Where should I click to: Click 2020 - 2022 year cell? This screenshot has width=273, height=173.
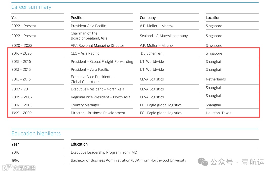[22, 45]
